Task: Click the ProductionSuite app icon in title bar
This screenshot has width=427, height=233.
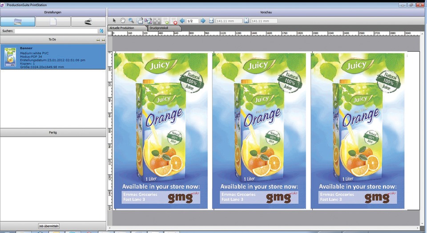Action: (x=3, y=5)
